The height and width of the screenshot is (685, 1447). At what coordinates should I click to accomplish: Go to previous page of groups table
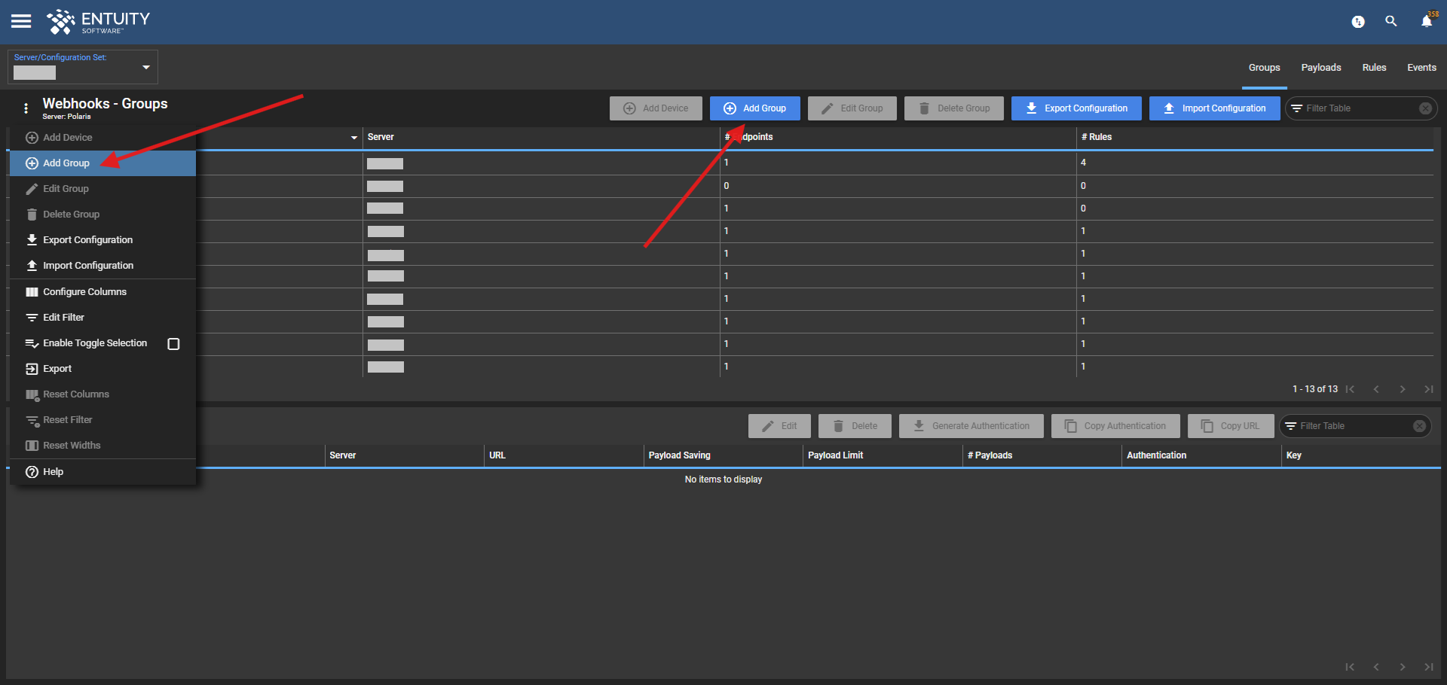[x=1376, y=389]
